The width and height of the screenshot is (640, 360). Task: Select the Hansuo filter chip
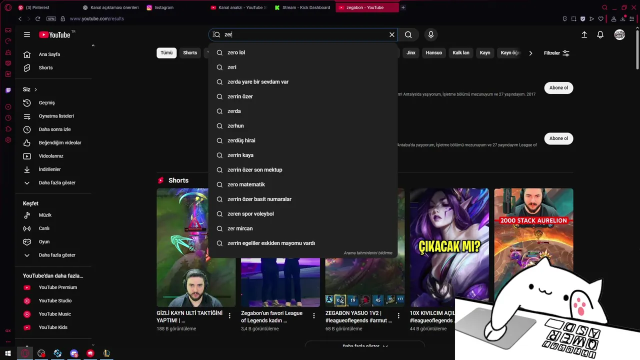[434, 52]
